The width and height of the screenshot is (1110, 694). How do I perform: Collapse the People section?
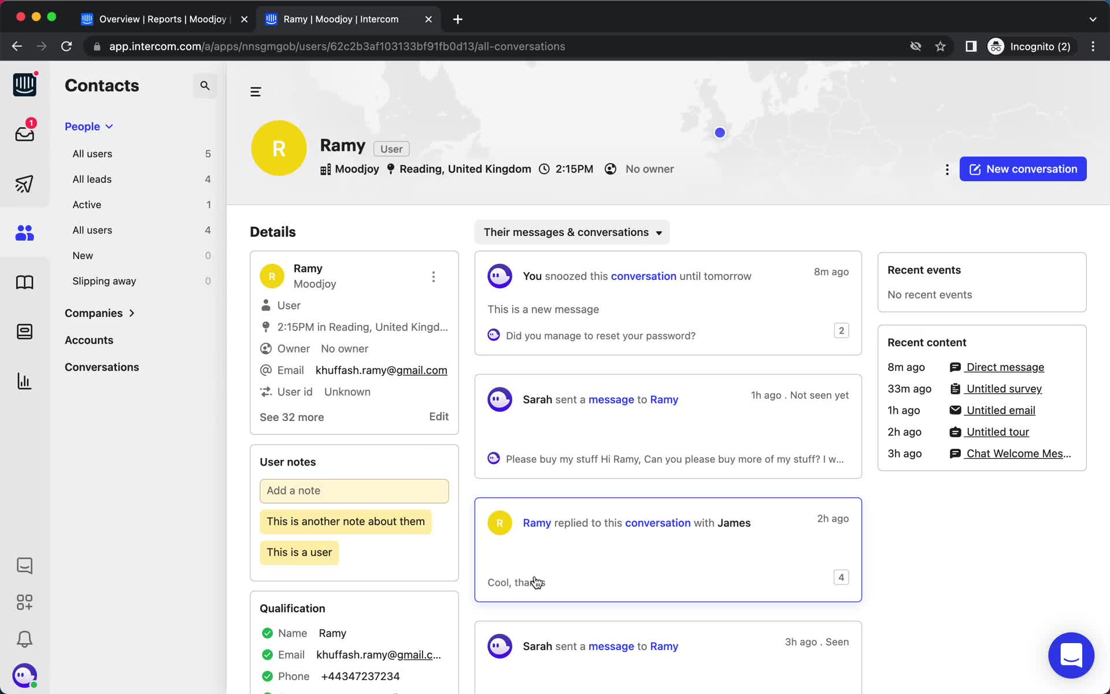click(x=88, y=127)
